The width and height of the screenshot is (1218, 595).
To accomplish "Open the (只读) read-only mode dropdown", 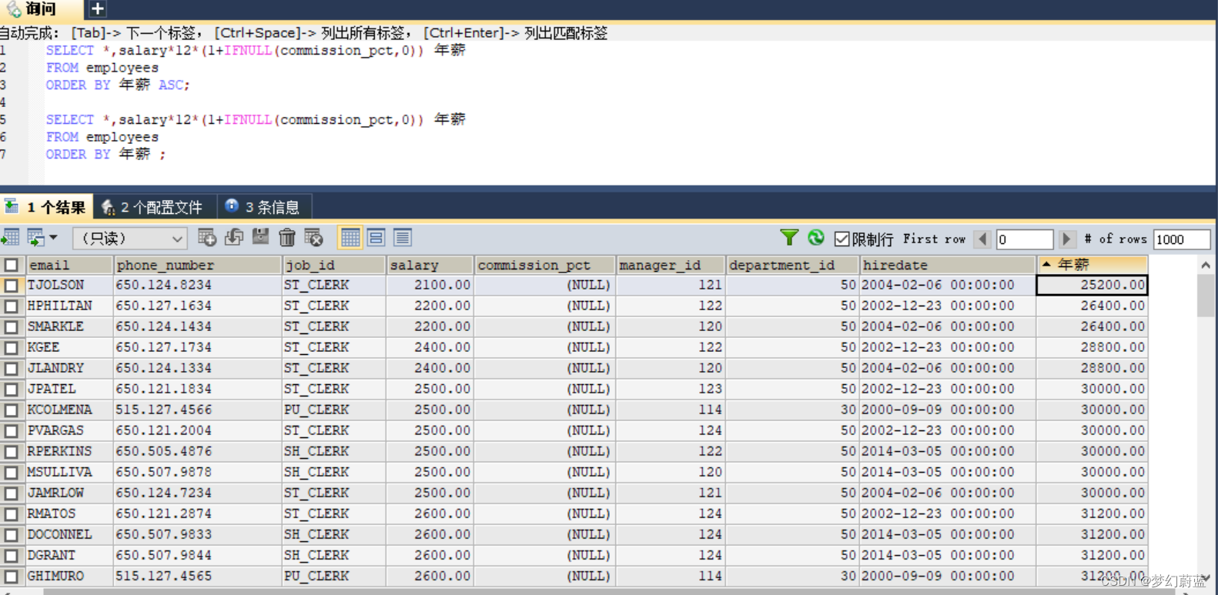I will (129, 239).
